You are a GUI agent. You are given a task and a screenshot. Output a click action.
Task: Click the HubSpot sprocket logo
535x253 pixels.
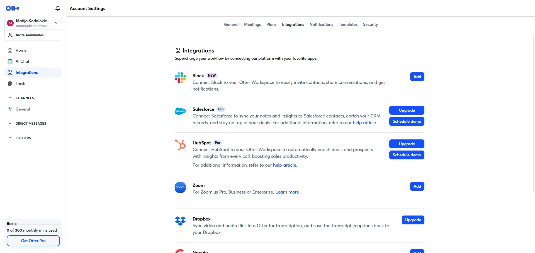click(180, 145)
